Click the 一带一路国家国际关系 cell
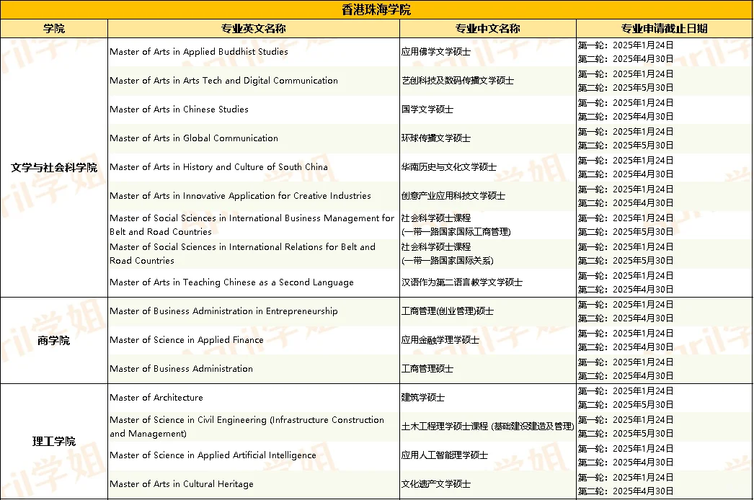This screenshot has width=754, height=500. click(487, 254)
